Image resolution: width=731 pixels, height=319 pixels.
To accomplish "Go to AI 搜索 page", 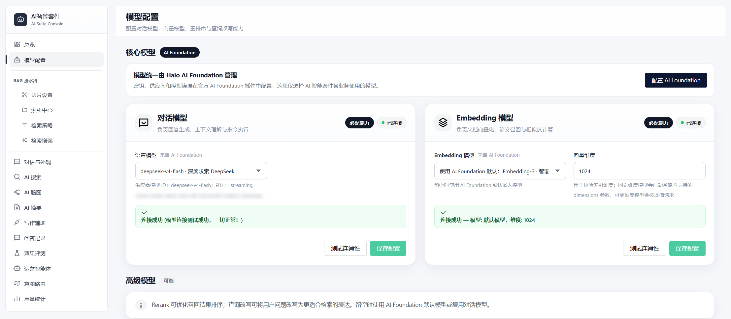I will coord(56,177).
